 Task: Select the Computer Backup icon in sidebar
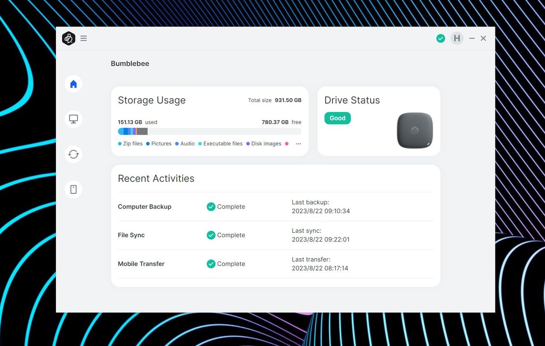coord(73,119)
